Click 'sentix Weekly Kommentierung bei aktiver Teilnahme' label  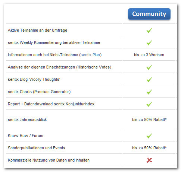tap(54, 42)
